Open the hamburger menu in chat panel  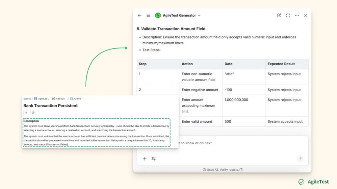coord(148,15)
